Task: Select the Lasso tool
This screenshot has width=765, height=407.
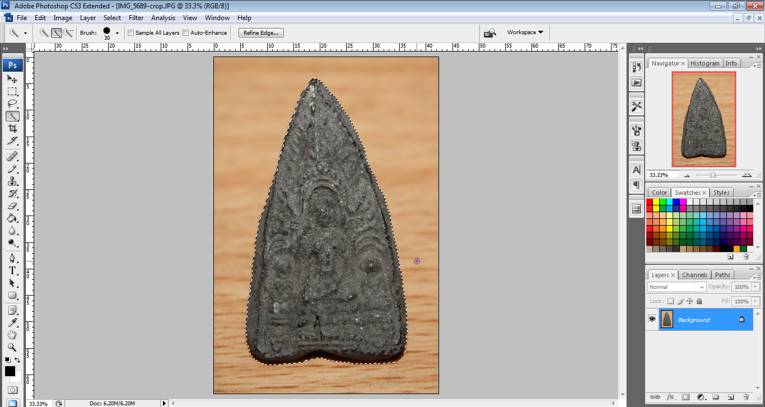Action: pyautogui.click(x=12, y=104)
